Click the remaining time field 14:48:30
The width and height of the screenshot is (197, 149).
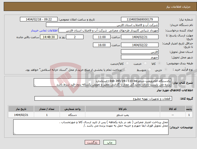pos(49,37)
